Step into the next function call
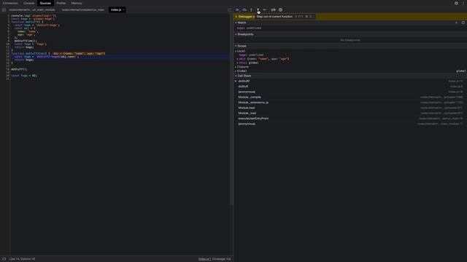The height and width of the screenshot is (262, 467). tap(251, 9)
